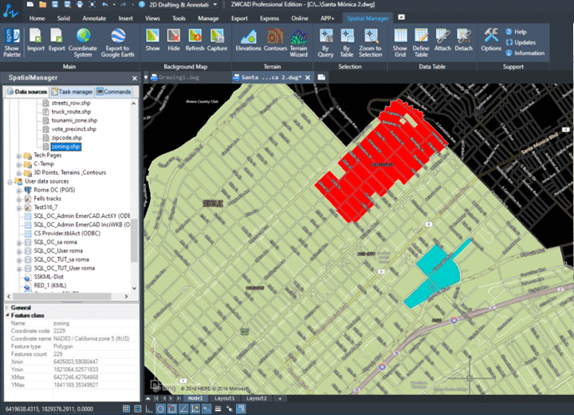Open the Coordinate System tool

pos(83,42)
